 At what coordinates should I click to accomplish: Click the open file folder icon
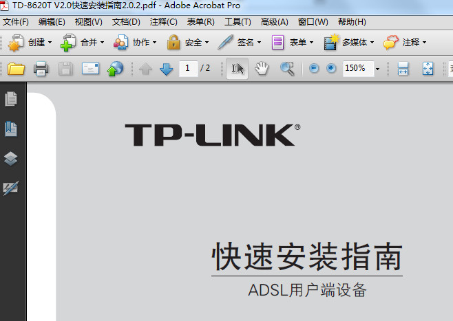16,69
